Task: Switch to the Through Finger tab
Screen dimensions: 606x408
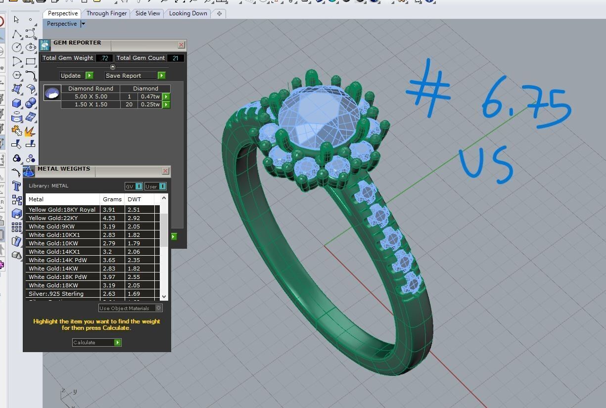Action: (106, 13)
